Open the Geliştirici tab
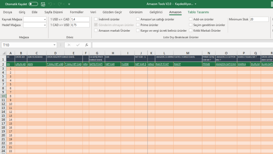The width and height of the screenshot is (273, 154). [x=156, y=12]
